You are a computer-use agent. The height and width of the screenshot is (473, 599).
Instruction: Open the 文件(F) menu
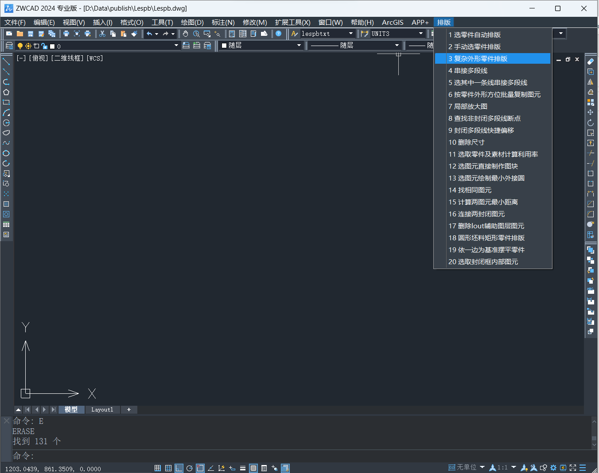tap(15, 22)
